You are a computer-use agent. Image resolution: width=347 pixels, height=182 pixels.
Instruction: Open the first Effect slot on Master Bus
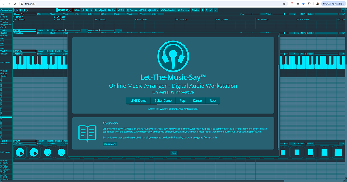point(42,14)
